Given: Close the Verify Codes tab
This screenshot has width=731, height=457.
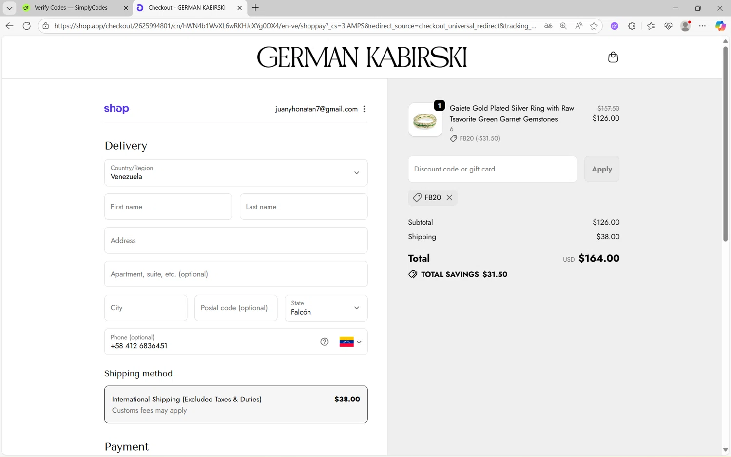Looking at the screenshot, I should (126, 8).
